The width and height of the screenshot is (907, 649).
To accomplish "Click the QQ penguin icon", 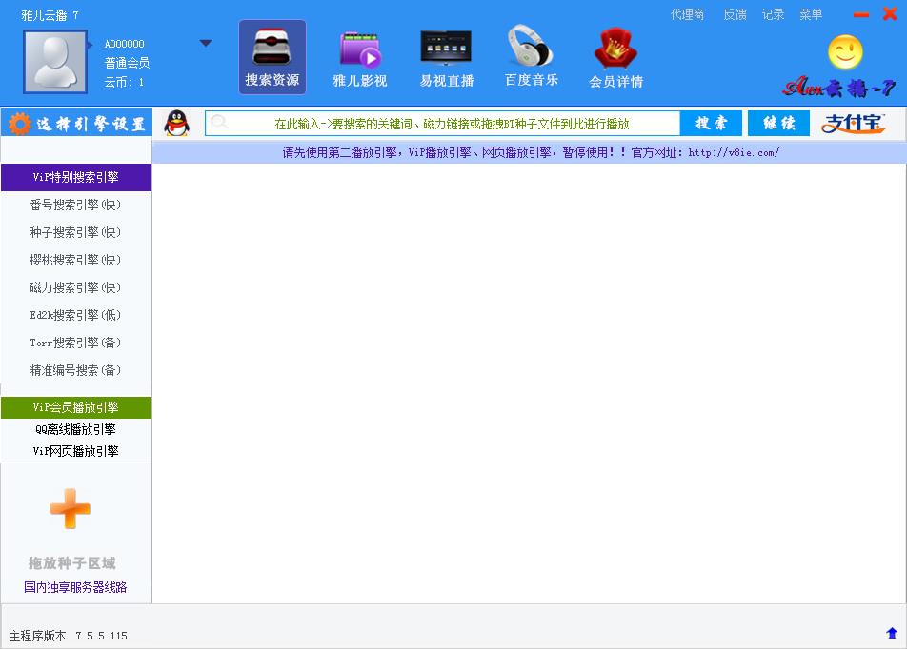I will tap(176, 124).
